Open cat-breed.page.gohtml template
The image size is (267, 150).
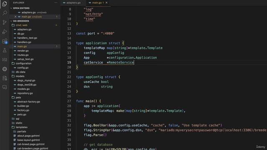pos(31,144)
